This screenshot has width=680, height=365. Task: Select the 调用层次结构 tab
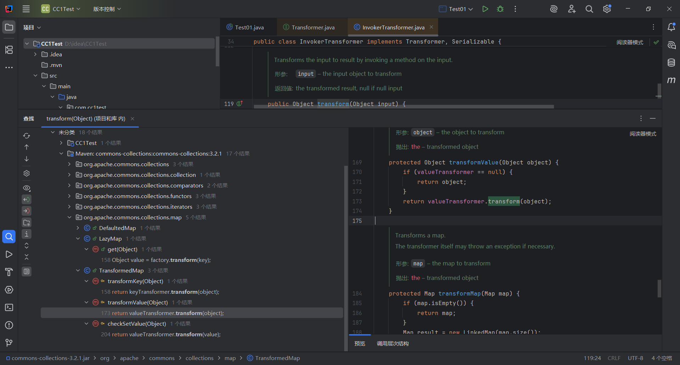(x=392, y=343)
